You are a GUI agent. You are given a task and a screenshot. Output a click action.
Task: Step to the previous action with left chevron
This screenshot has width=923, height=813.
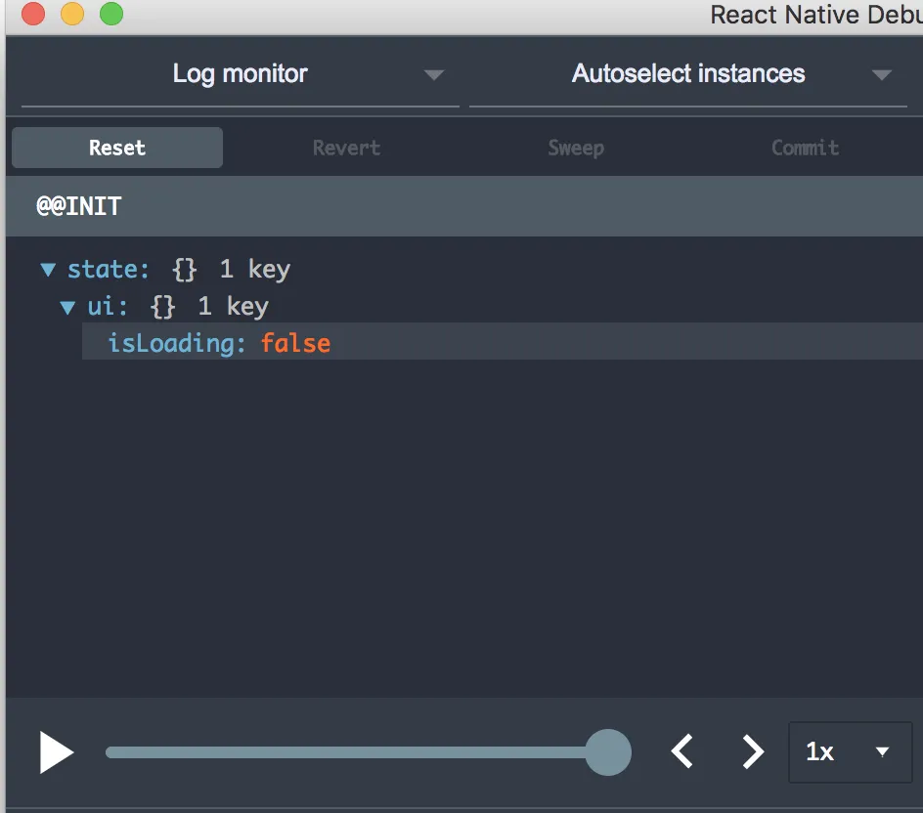682,751
